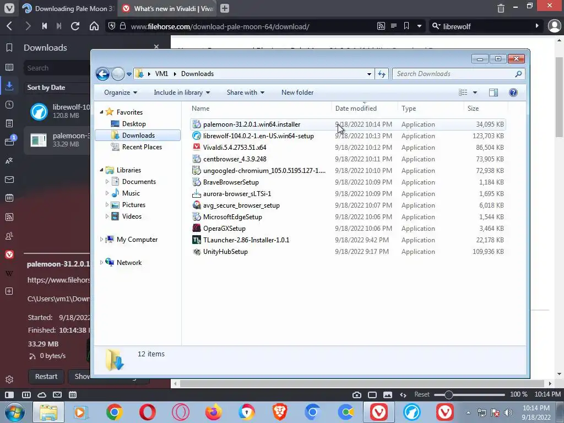Open Explorer view options dropdown arrow

[475, 93]
